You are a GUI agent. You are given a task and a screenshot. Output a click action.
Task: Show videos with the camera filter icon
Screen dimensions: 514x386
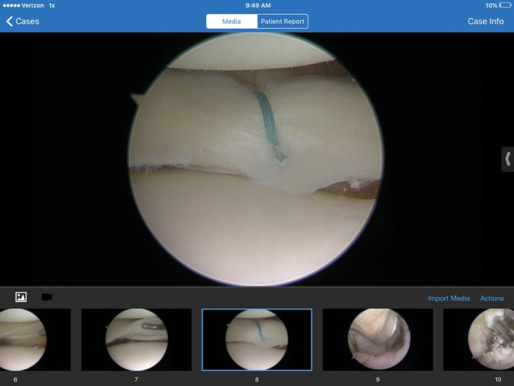pos(47,297)
